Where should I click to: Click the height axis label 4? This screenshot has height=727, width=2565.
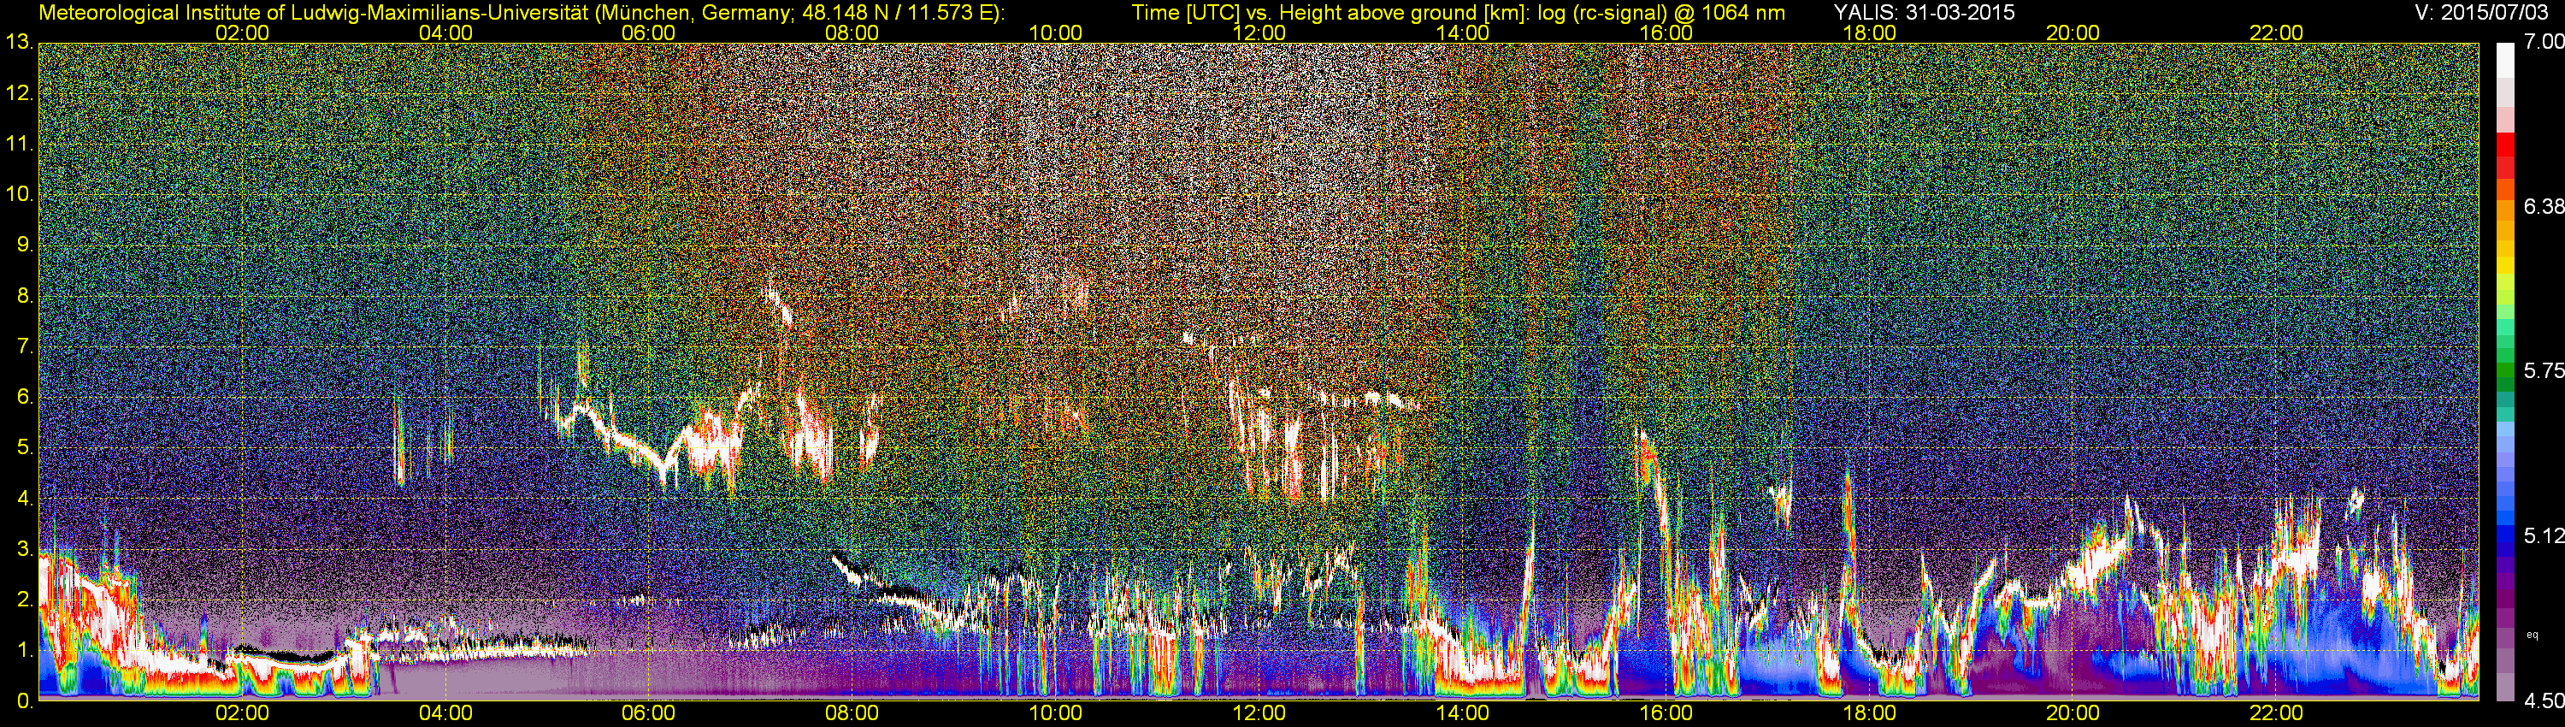pos(25,499)
